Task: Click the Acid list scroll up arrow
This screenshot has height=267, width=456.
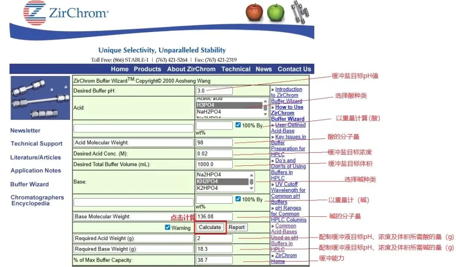Action: coord(265,101)
